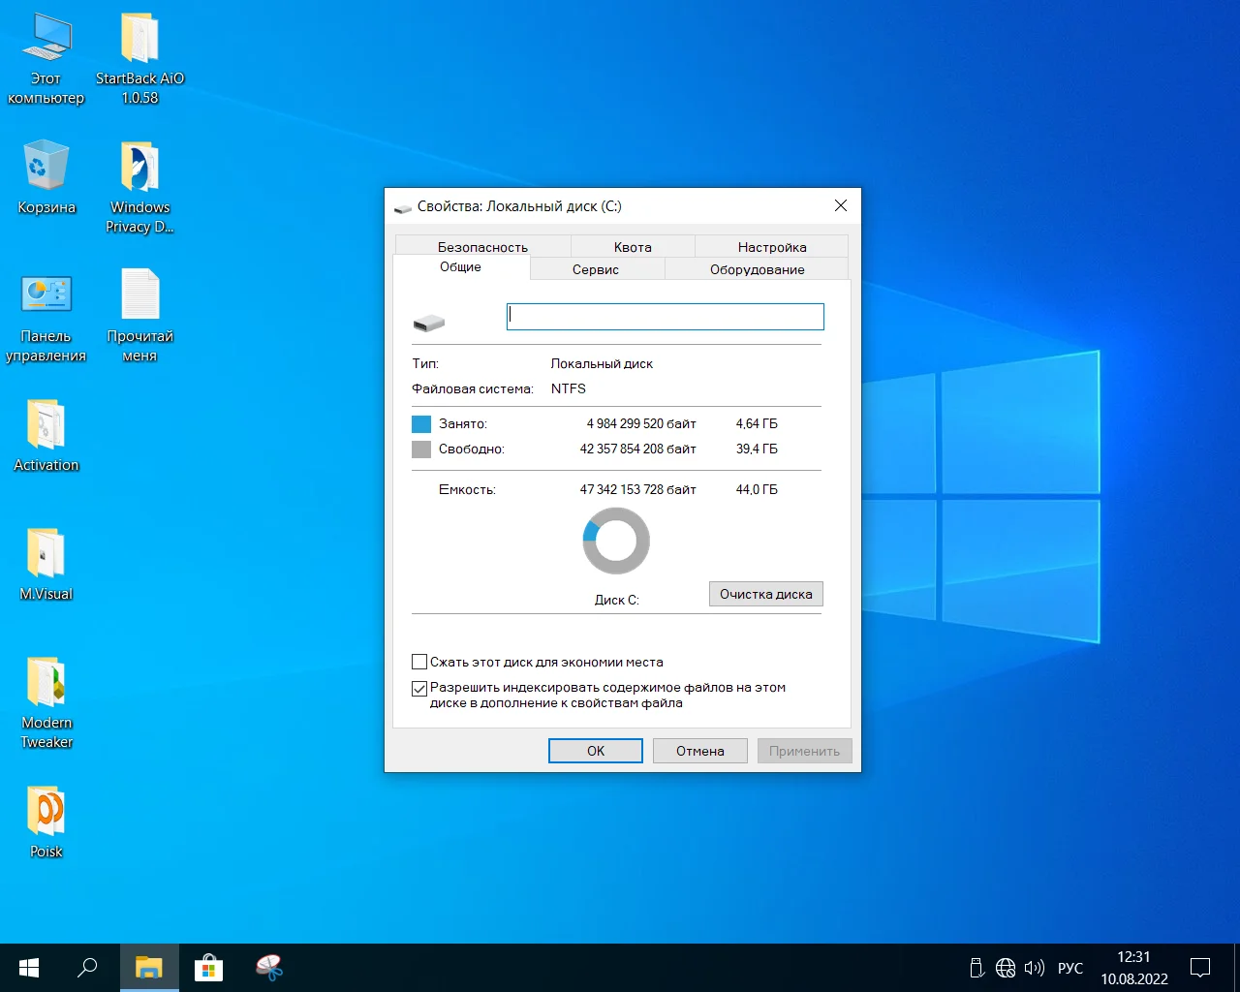Open Панель управления desktop shortcut
This screenshot has width=1240, height=992.
tap(46, 296)
